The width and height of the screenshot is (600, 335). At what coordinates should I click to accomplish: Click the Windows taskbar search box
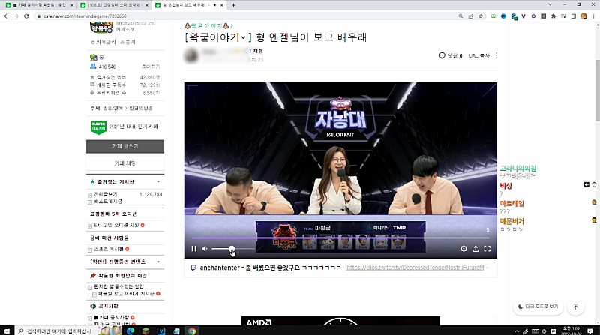pyautogui.click(x=55, y=331)
